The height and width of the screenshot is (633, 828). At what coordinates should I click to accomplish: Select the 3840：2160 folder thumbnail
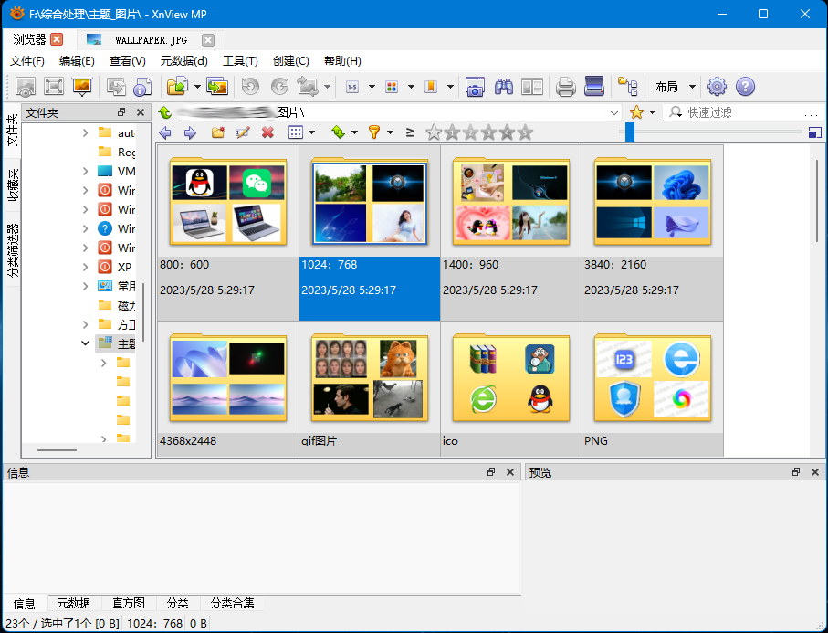[652, 201]
